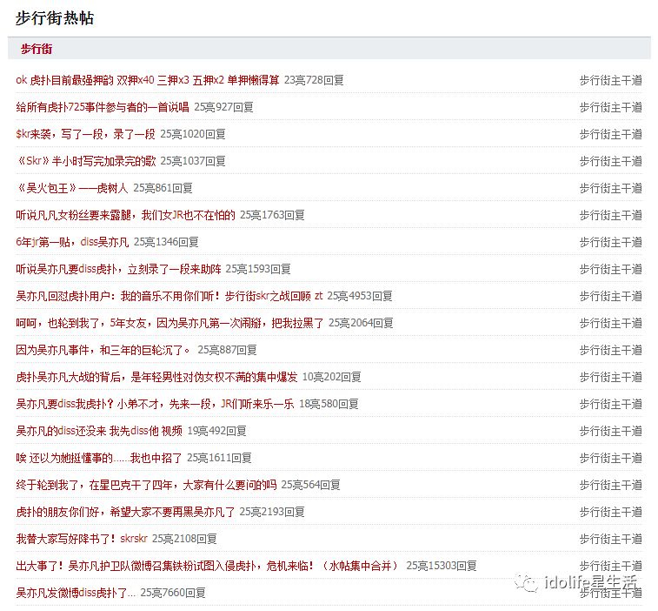658x611 pixels.
Task: Open post '吴亦凡发微博diss虎扑了...'
Action: tap(76, 593)
